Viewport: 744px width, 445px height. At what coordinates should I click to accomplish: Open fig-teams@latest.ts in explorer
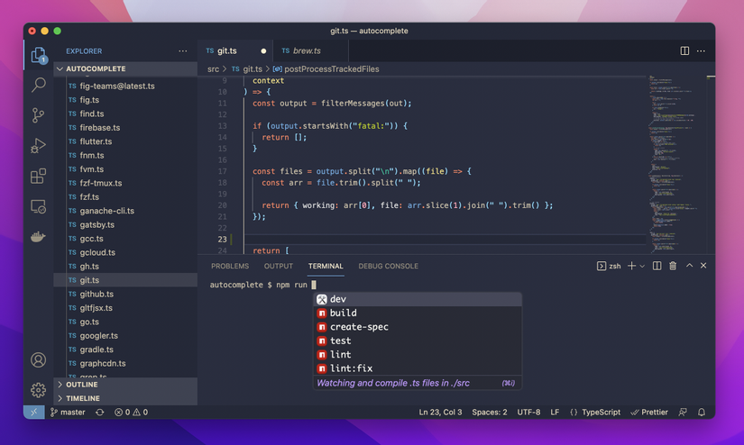pyautogui.click(x=125, y=86)
